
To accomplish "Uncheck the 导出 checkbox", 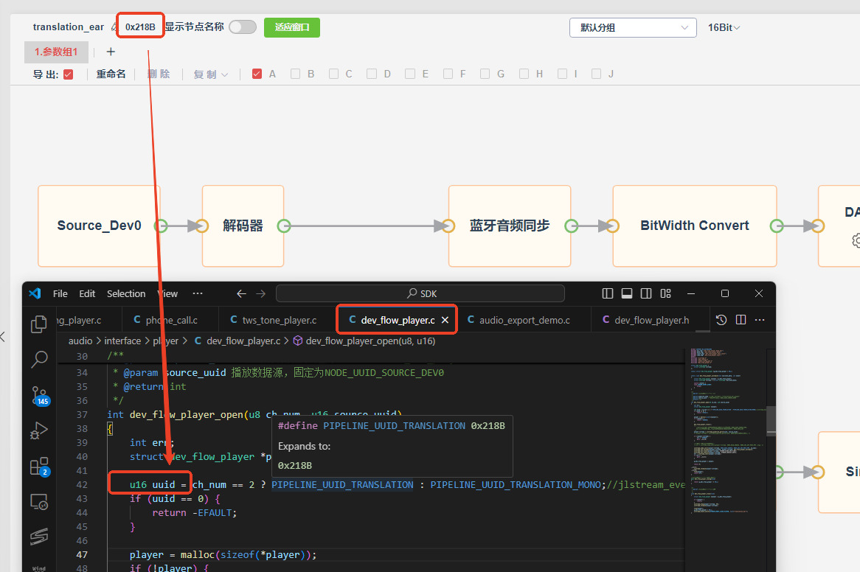I will [69, 74].
